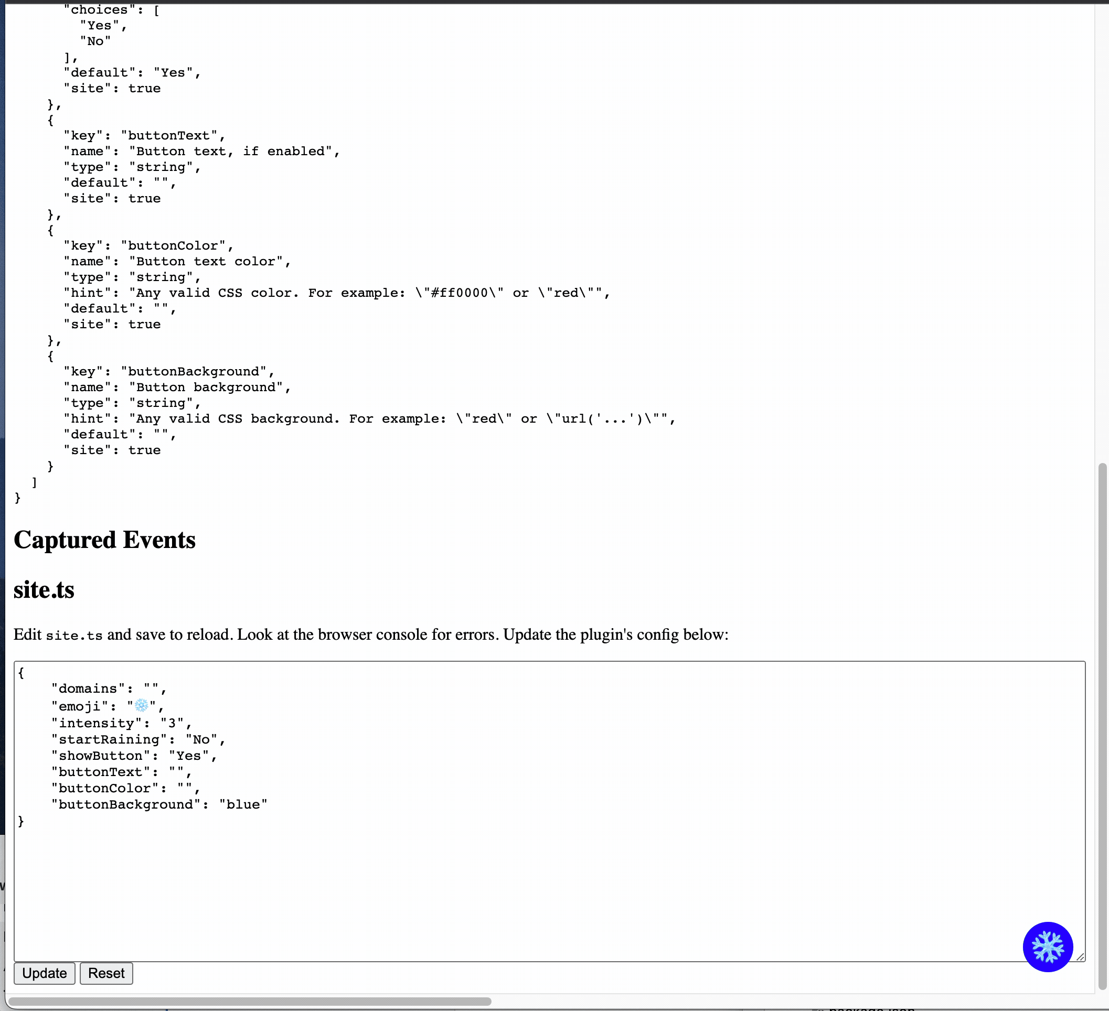Click the vertical page scrollbar thumb
Image resolution: width=1109 pixels, height=1011 pixels.
pos(1102,726)
